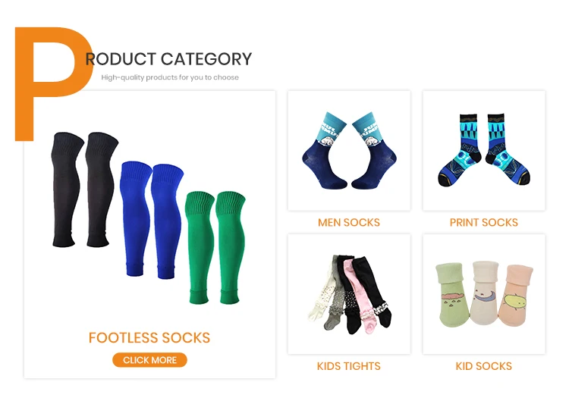569x401 pixels.
Task: Click the High-quality products subtitle text
Action: pos(170,77)
